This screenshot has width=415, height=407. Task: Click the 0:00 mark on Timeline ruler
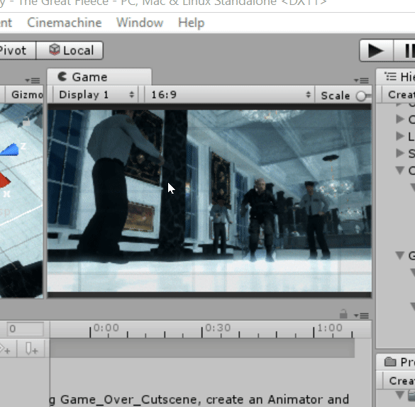coord(106,328)
